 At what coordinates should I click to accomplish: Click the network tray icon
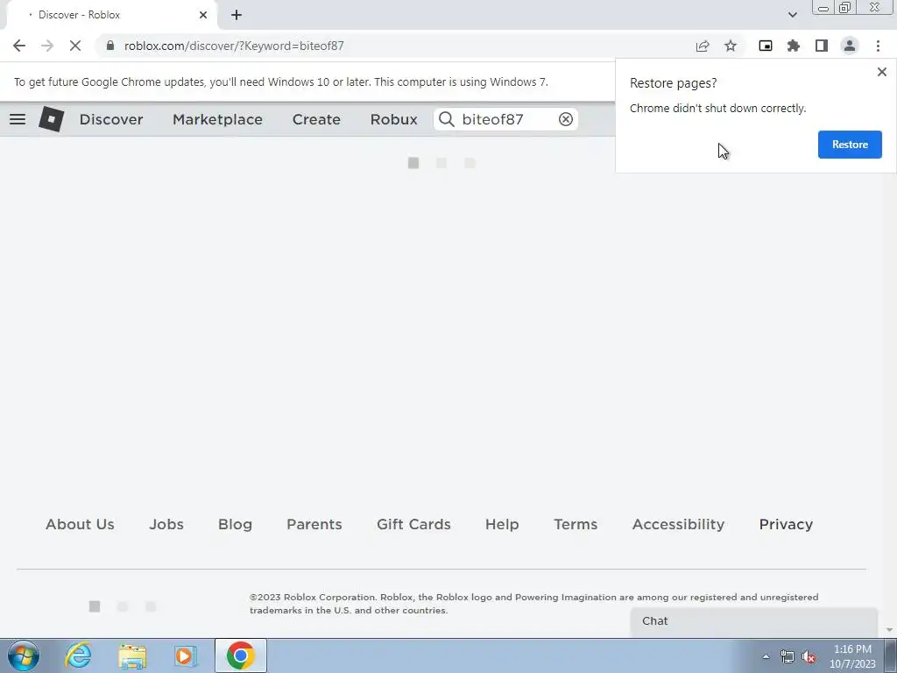(788, 656)
